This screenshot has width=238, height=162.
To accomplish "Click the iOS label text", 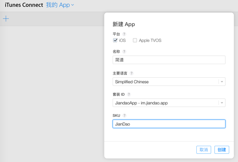I will click(122, 40).
